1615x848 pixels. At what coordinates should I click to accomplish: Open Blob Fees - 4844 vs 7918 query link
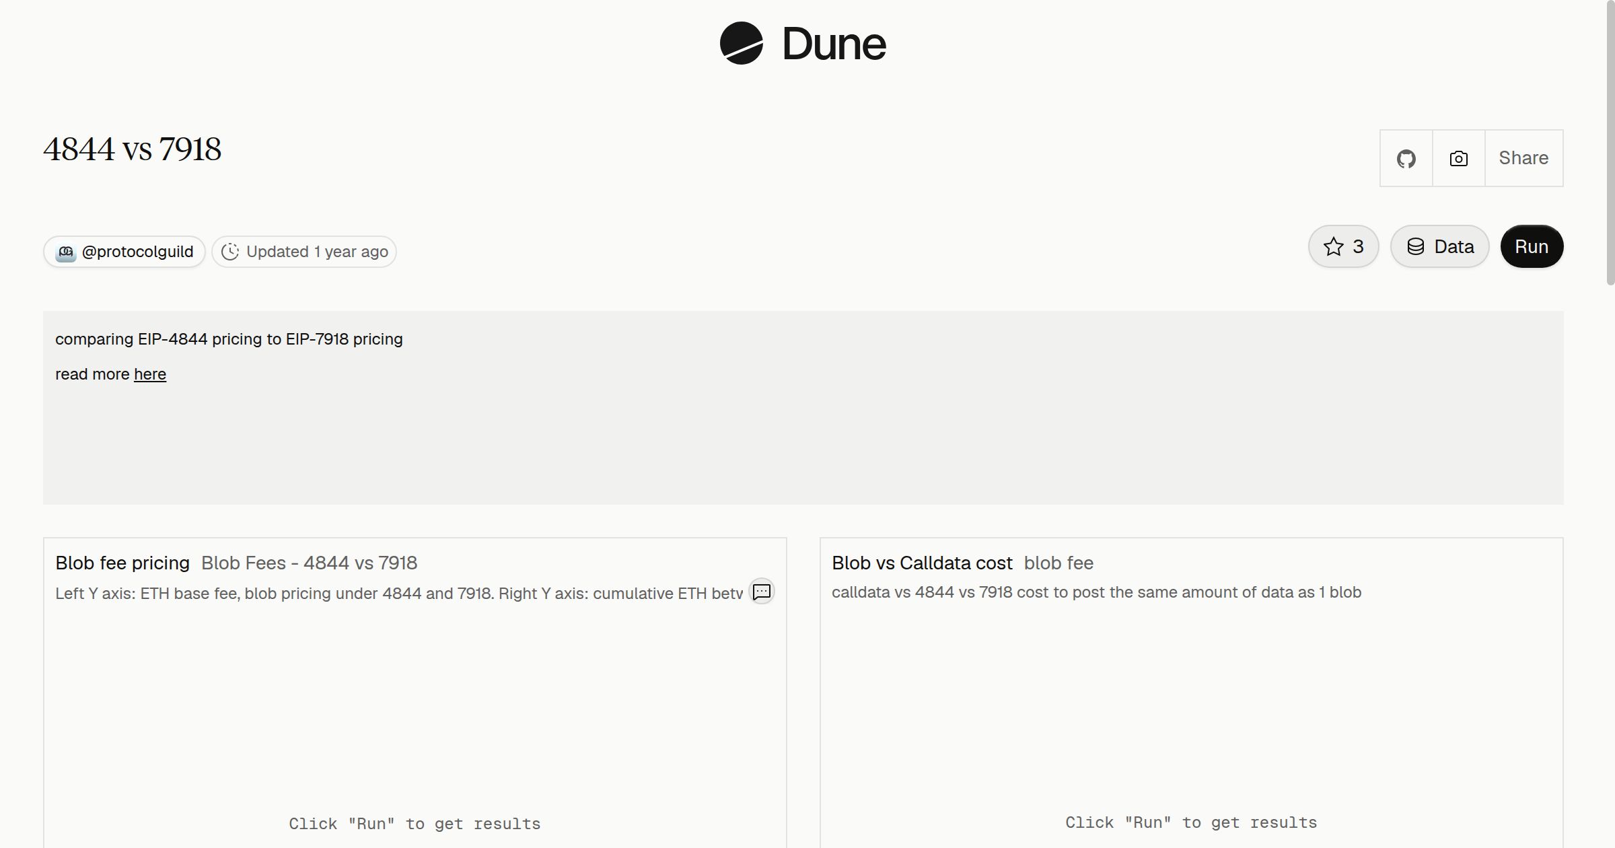309,563
